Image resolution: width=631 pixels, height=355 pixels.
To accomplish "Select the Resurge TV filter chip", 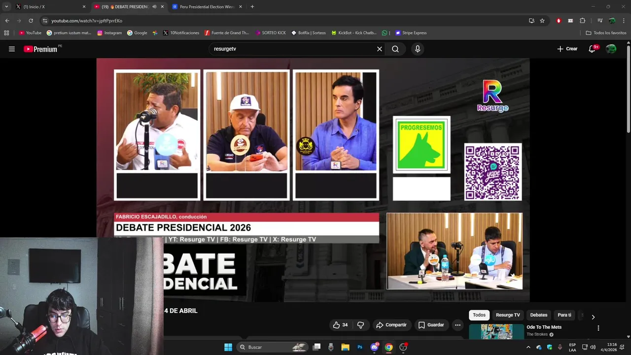I will tap(508, 315).
